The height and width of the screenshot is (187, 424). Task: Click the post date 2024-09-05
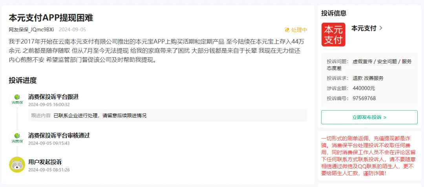pos(72,29)
